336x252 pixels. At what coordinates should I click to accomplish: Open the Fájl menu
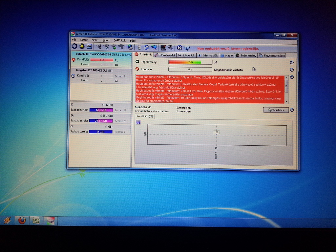pyautogui.click(x=74, y=40)
